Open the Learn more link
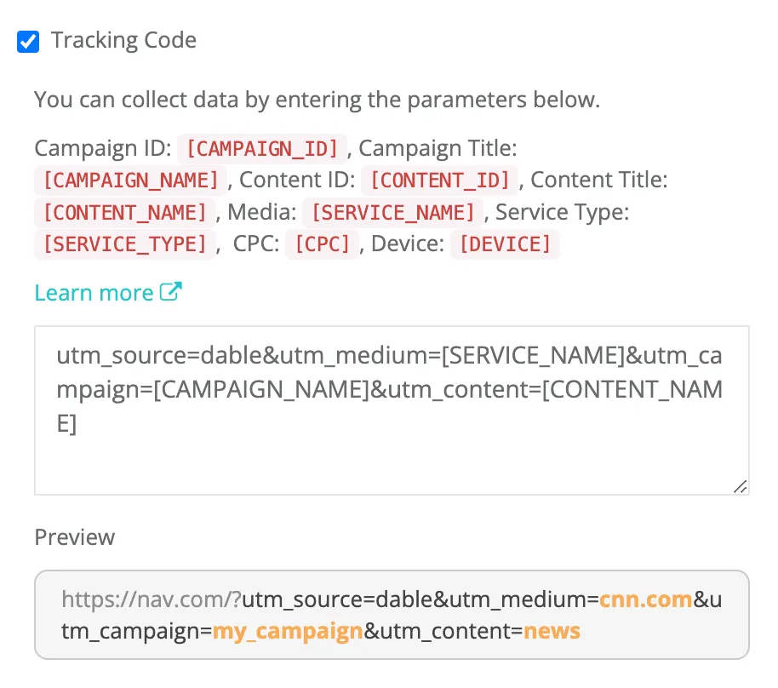The image size is (778, 688). click(94, 293)
